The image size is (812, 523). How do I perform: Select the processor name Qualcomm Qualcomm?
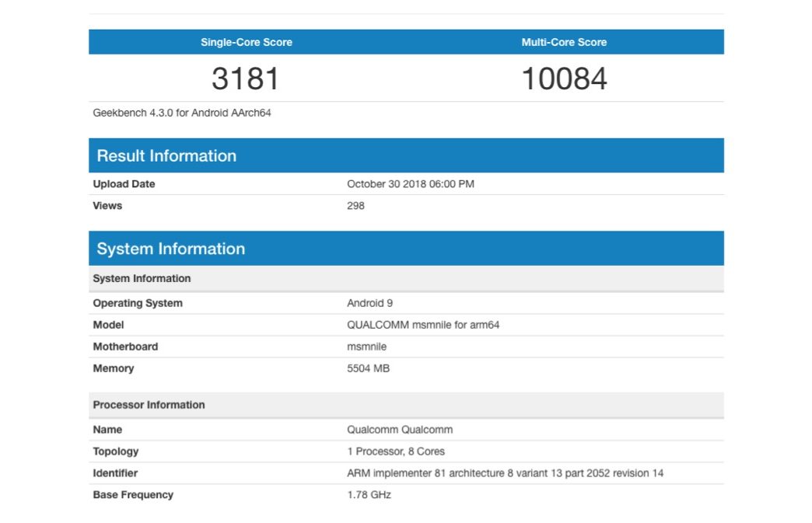[x=400, y=430]
